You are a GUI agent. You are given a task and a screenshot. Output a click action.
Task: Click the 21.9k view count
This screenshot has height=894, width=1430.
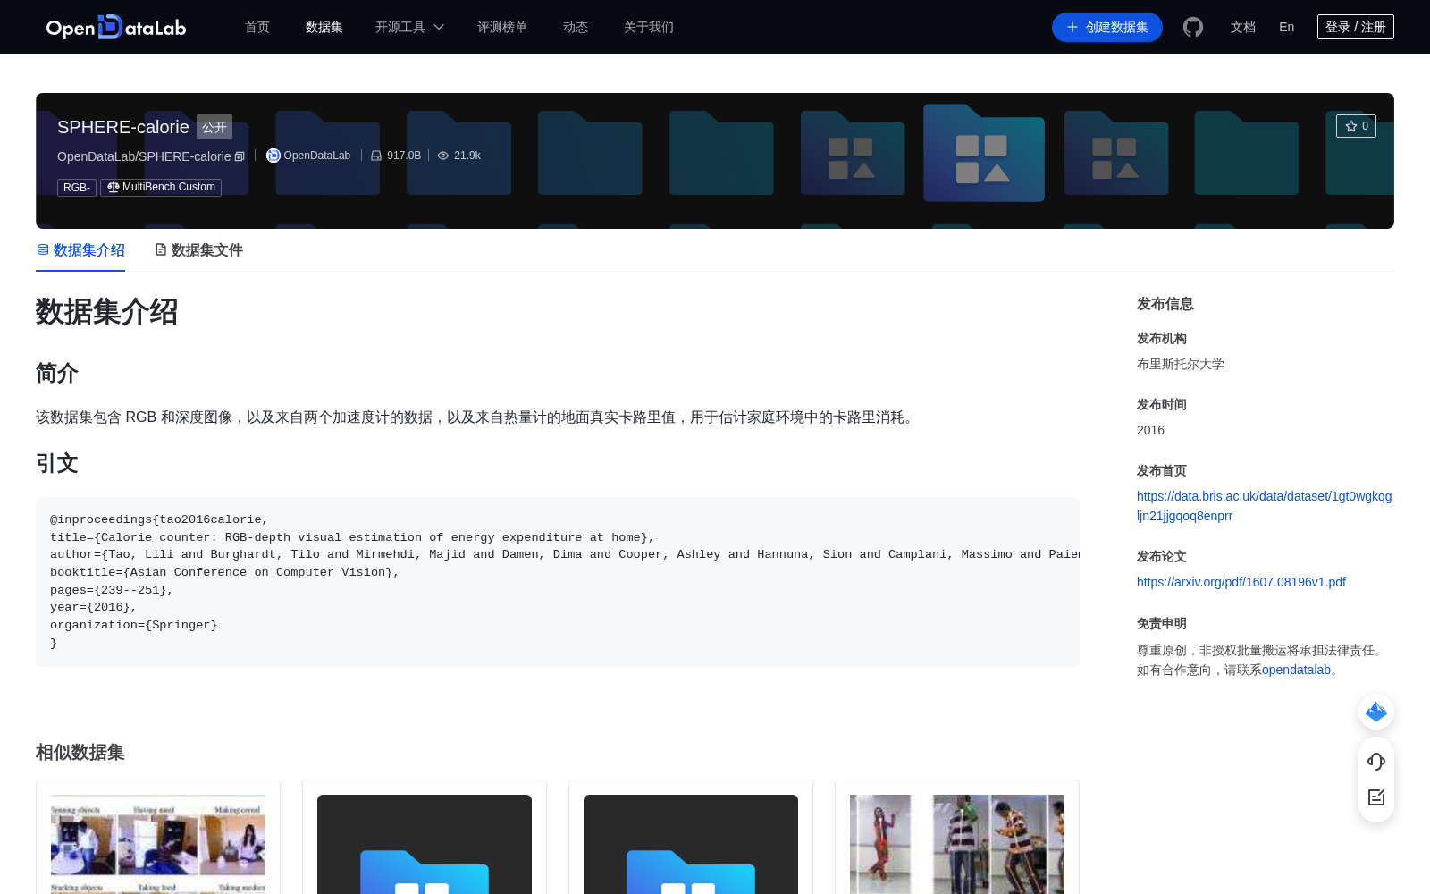pos(467,156)
